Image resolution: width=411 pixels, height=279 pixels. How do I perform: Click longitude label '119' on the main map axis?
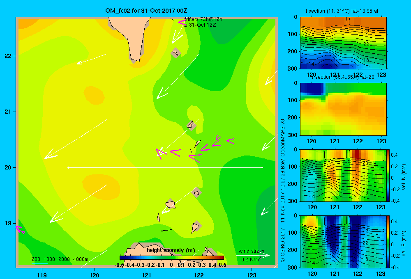click(42, 275)
